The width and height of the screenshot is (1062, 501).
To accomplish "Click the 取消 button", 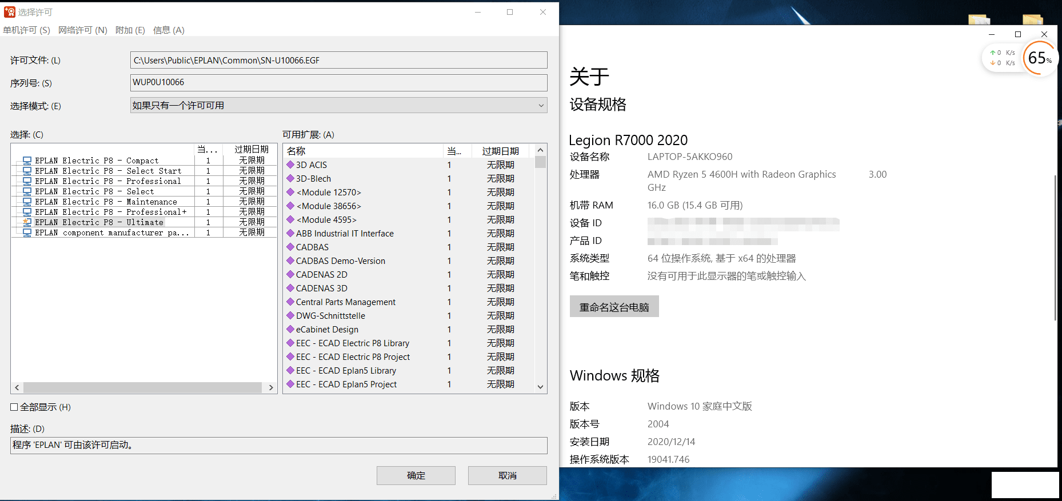I will pos(508,475).
